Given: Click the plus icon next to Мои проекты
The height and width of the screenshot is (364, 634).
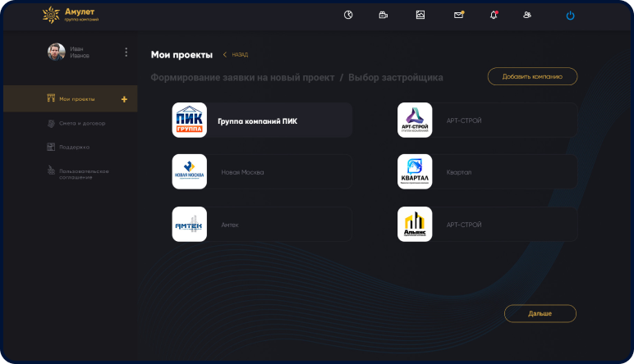Looking at the screenshot, I should pyautogui.click(x=124, y=99).
